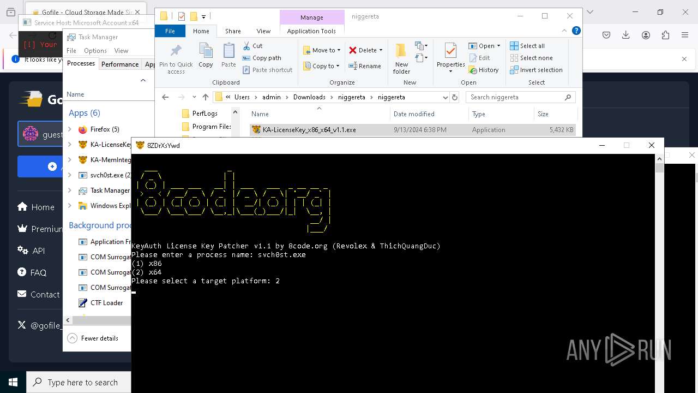Open the File tab in Explorer

click(x=170, y=31)
